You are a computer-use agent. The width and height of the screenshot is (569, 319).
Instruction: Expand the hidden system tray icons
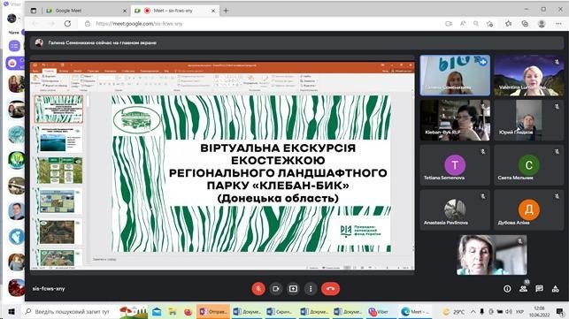point(473,311)
